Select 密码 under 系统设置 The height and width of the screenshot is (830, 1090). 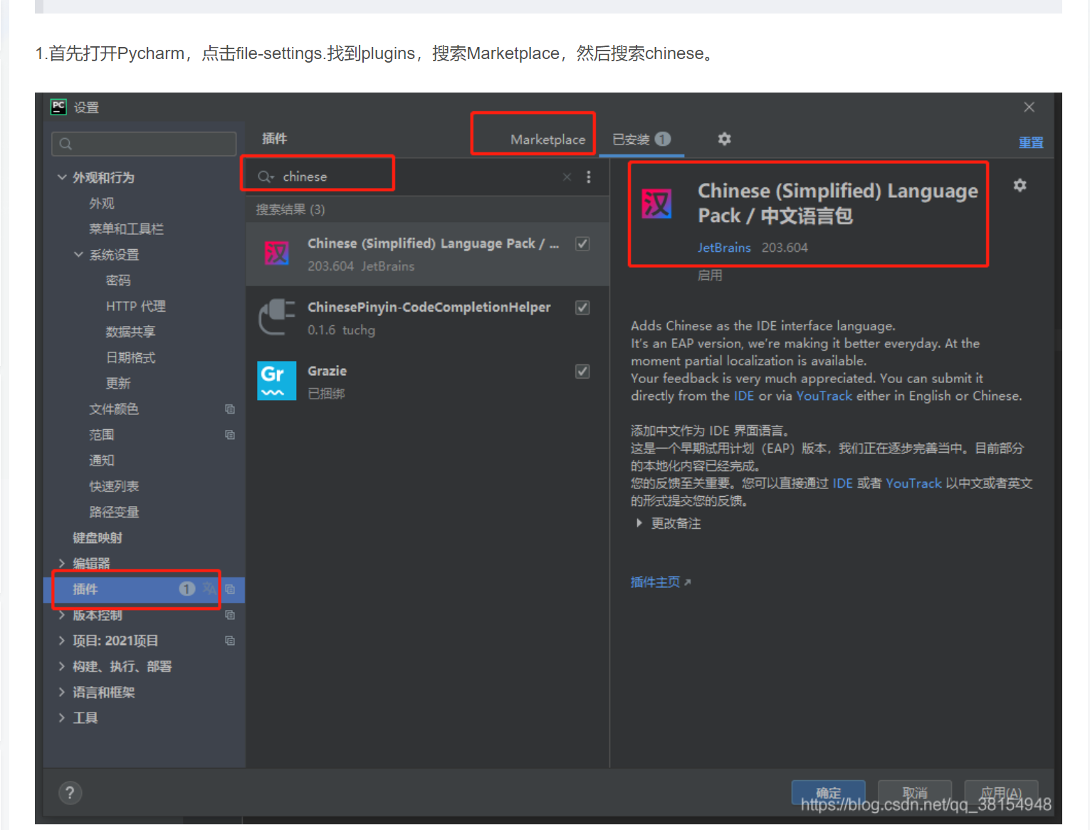pyautogui.click(x=118, y=280)
